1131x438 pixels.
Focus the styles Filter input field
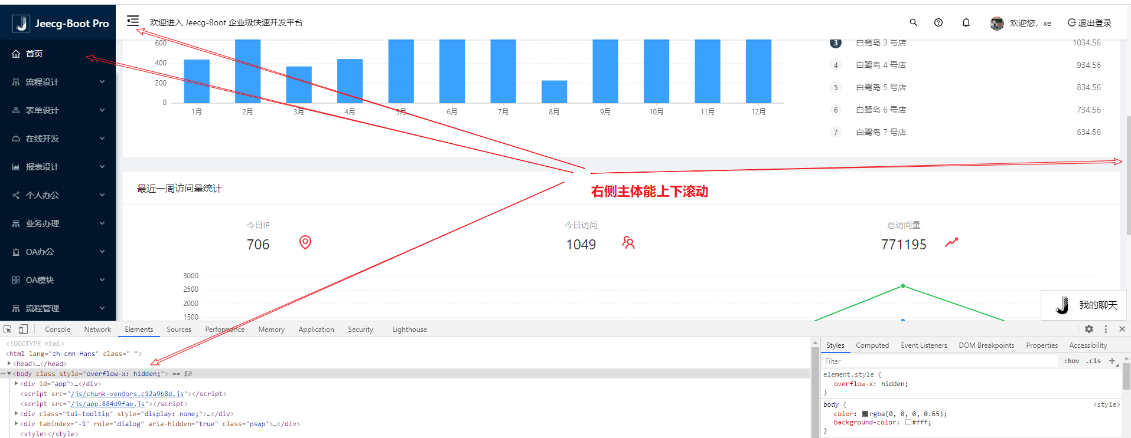coord(939,361)
